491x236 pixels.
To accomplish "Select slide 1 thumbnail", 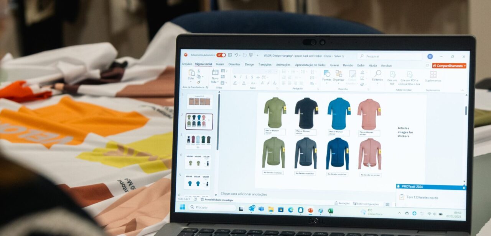I will [x=199, y=102].
